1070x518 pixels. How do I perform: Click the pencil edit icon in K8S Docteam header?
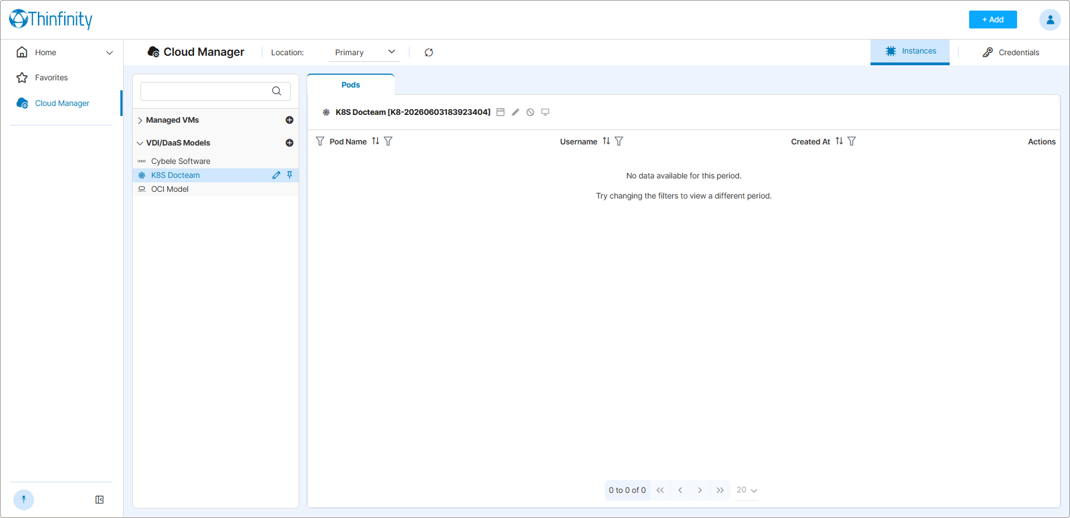515,112
